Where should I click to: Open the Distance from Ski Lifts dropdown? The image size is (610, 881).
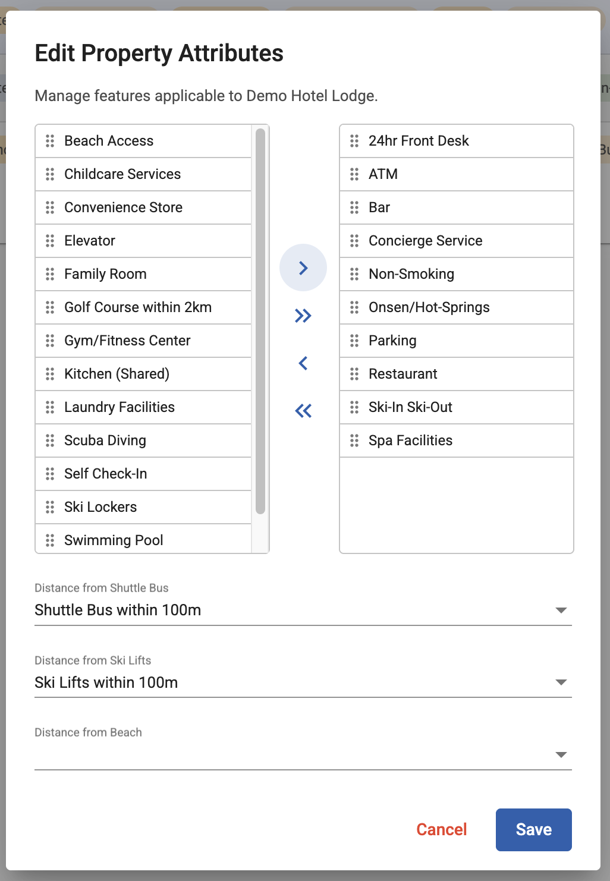[x=303, y=682]
